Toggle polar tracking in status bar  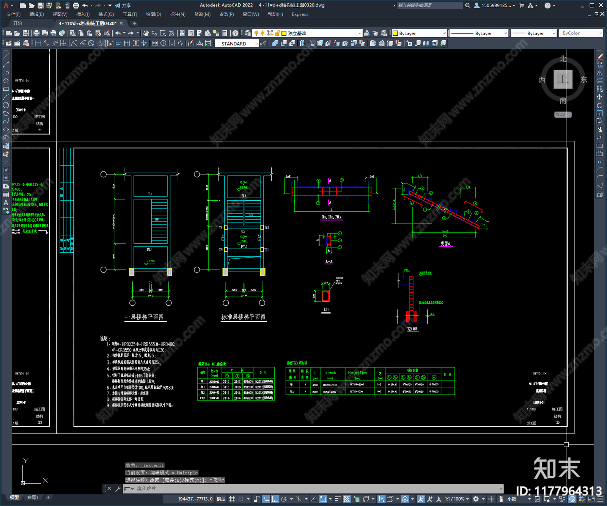[284, 499]
